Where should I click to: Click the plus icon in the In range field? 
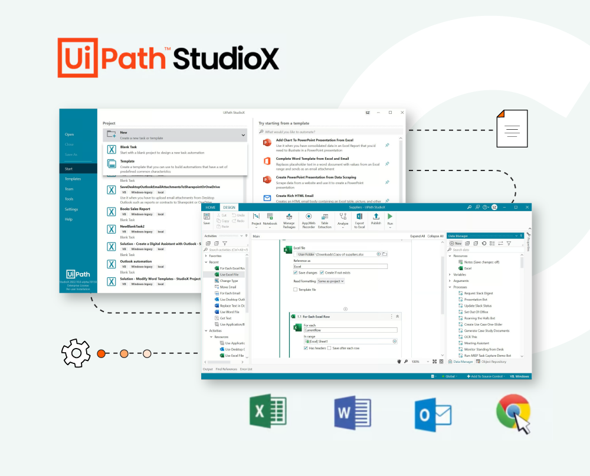[395, 342]
